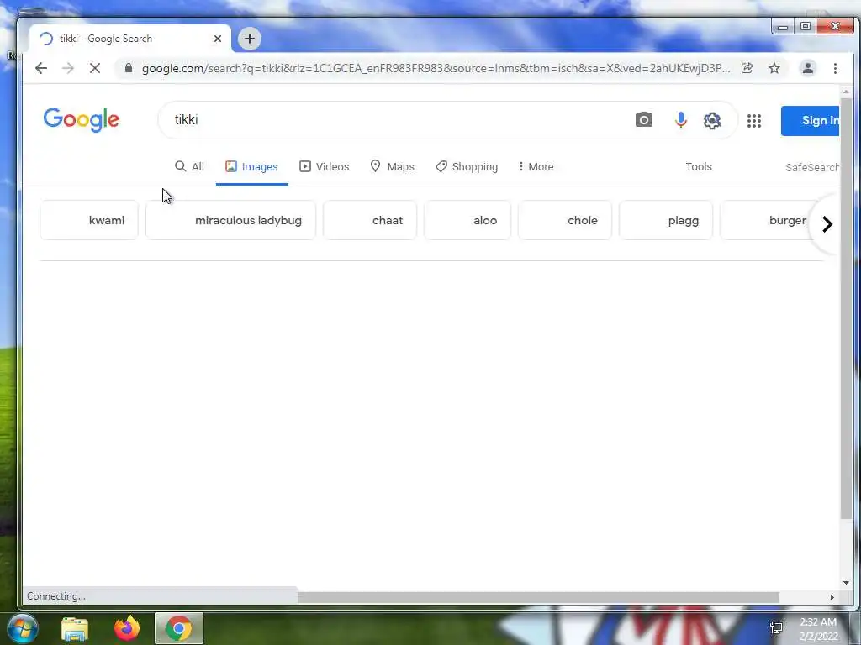Click the network tray icon
This screenshot has width=861, height=645.
click(x=776, y=628)
